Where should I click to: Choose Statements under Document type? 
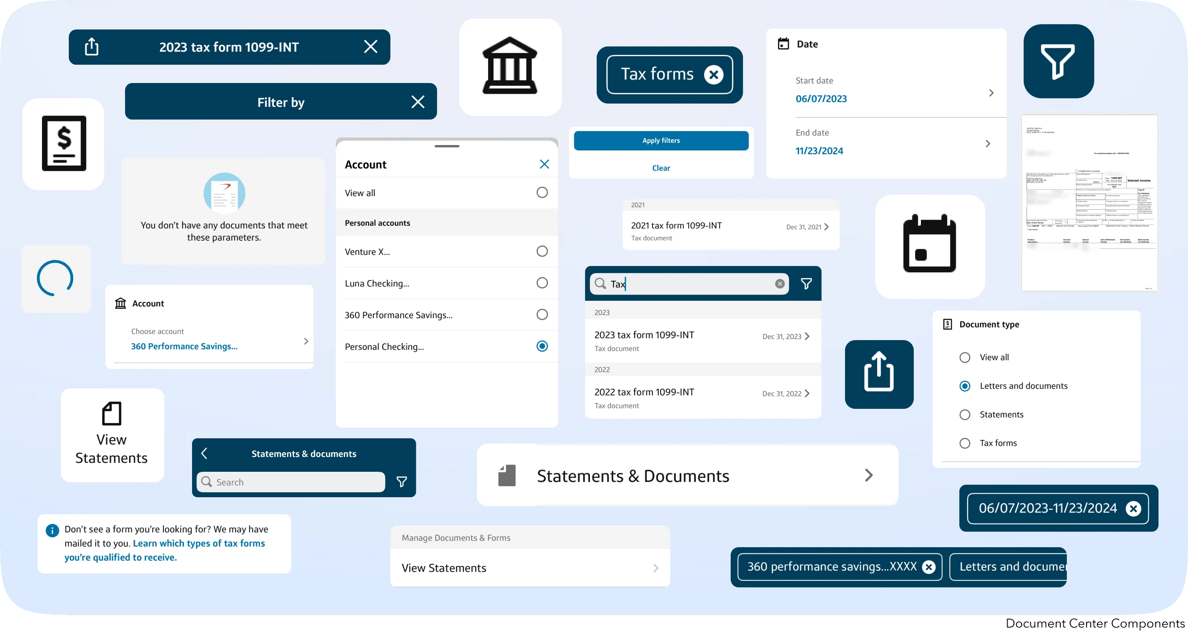tap(965, 415)
